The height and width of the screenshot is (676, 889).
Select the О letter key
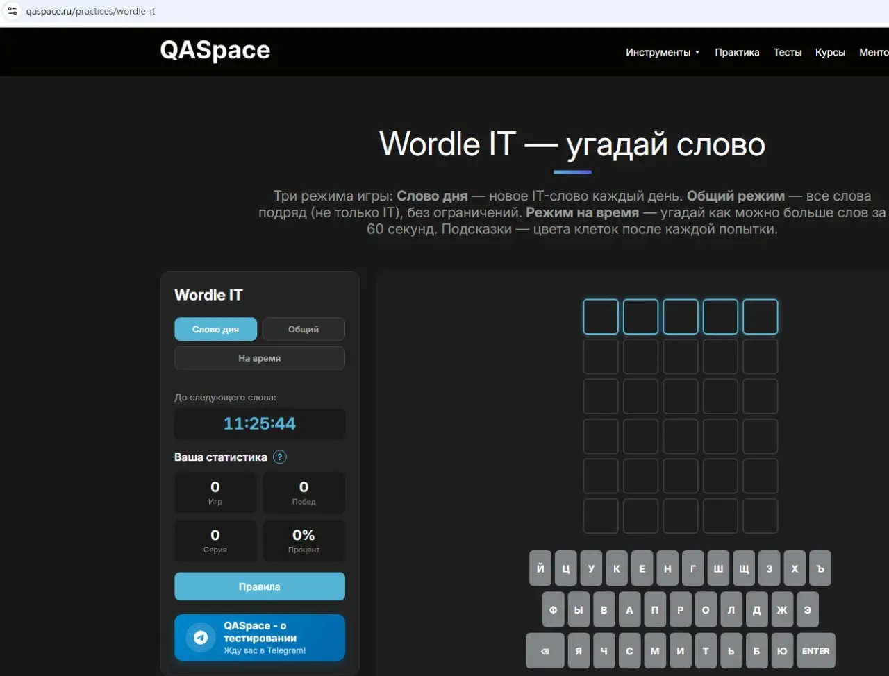coord(706,610)
